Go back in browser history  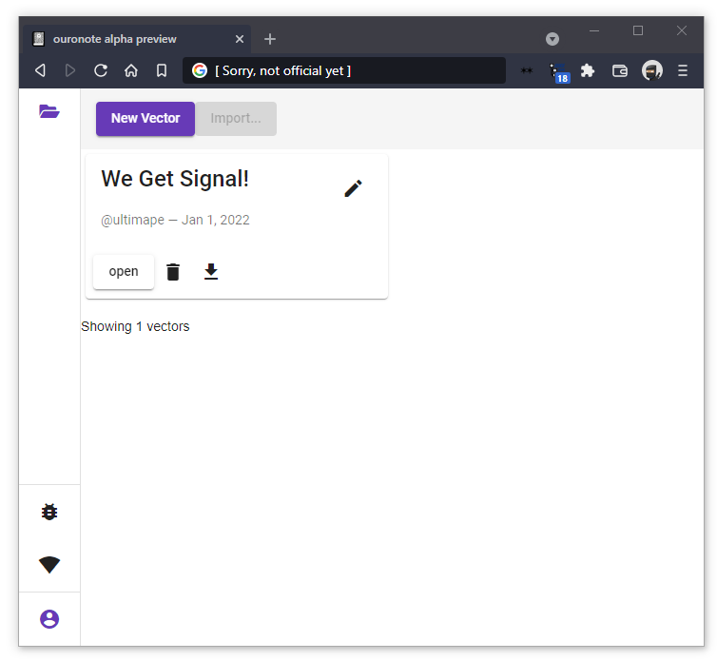pyautogui.click(x=40, y=70)
